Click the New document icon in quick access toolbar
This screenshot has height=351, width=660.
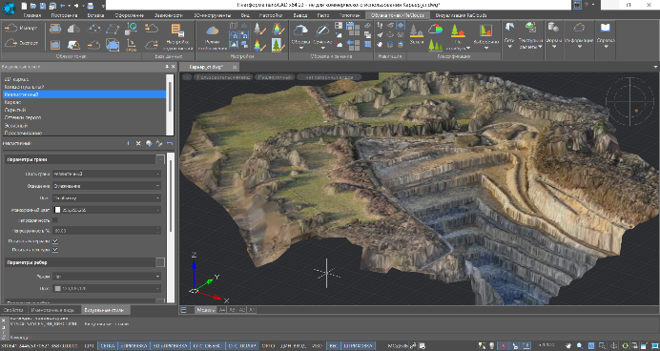coord(24,6)
